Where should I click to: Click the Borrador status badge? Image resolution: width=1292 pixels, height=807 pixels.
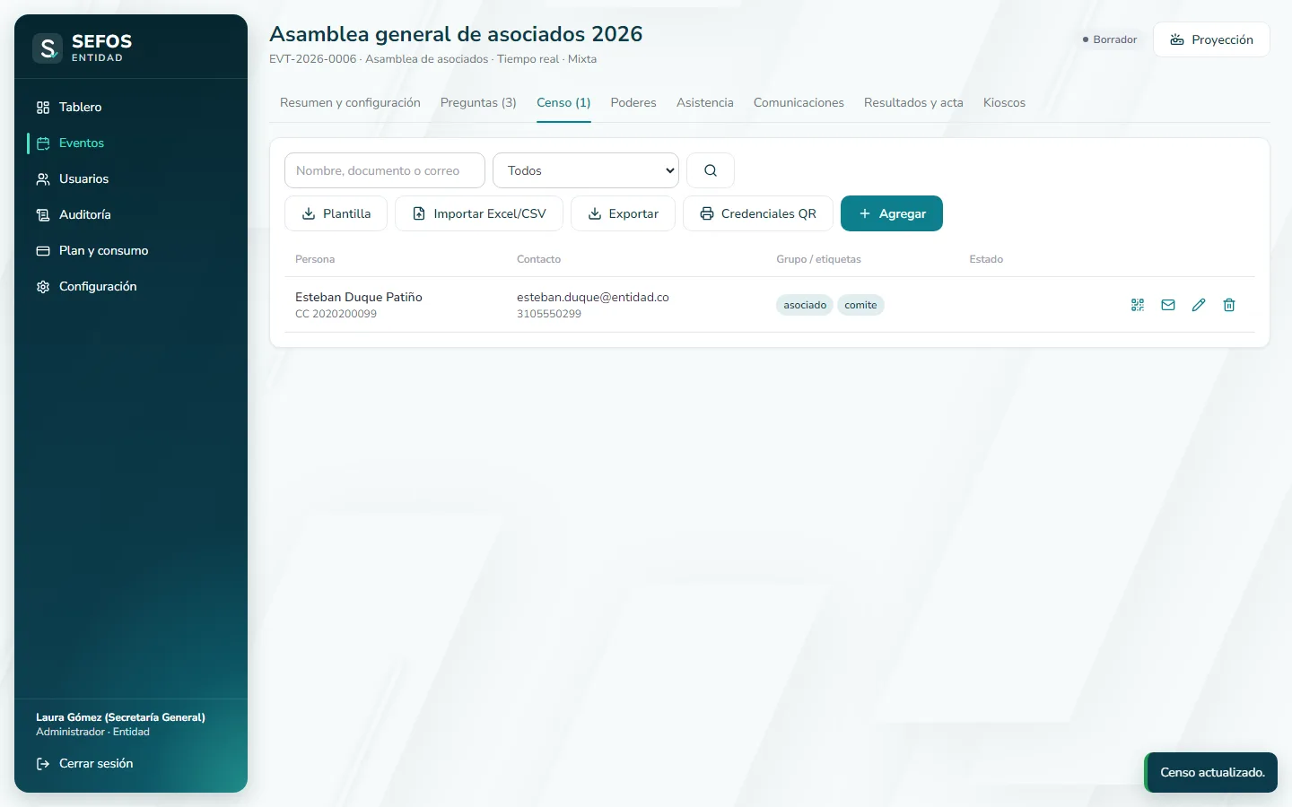1110,39
